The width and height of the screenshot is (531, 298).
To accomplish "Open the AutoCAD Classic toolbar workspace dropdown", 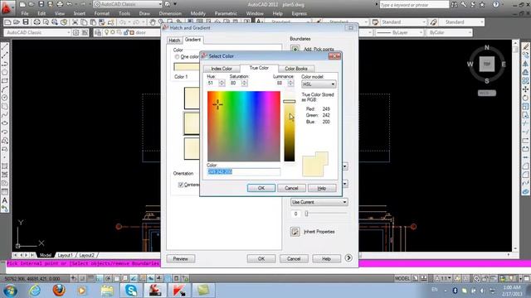I will [x=37, y=32].
